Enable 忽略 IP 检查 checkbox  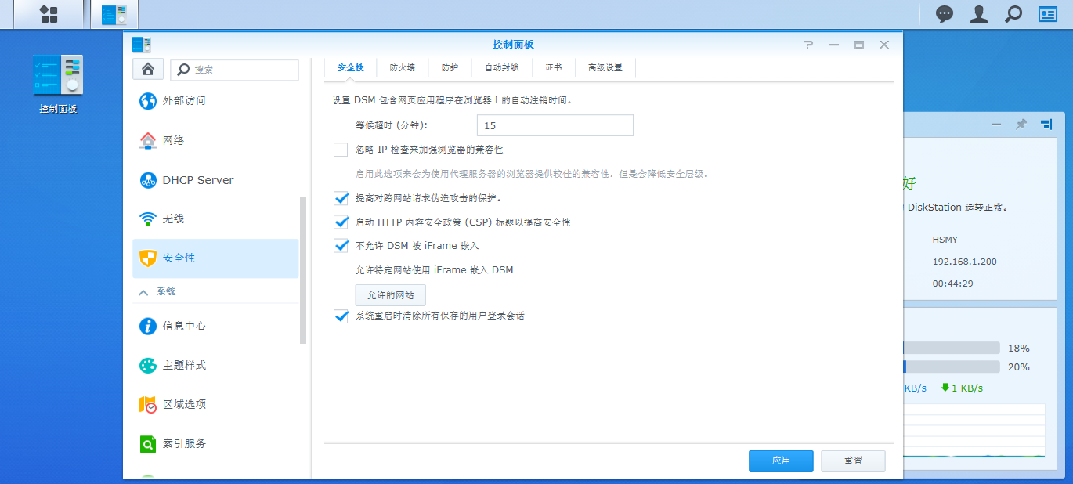(341, 150)
